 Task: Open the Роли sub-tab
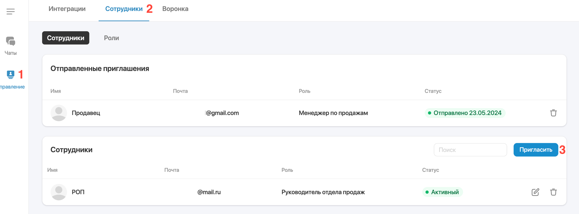coord(111,38)
